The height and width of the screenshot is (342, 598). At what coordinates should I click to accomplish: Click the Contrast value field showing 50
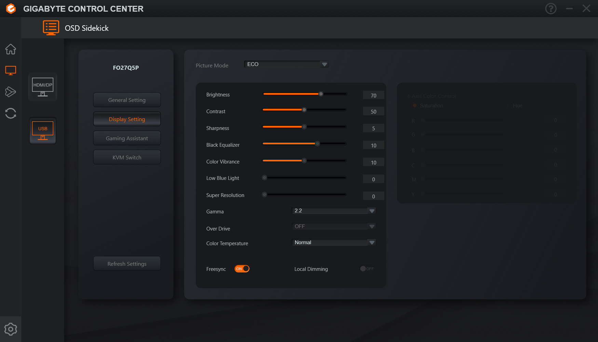[373, 111]
